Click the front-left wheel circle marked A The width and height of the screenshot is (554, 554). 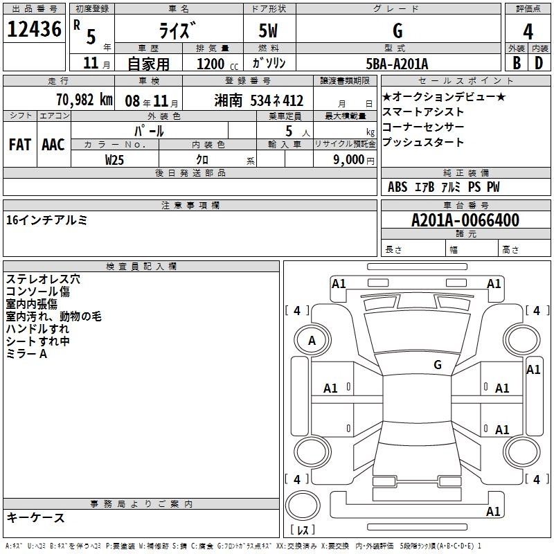(x=312, y=340)
